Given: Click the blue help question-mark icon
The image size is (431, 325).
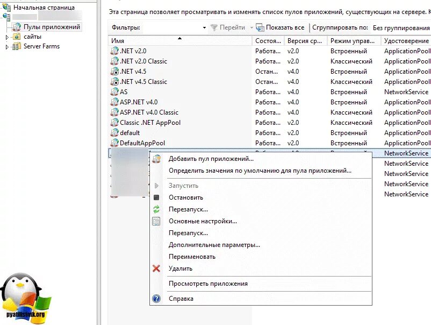Looking at the screenshot, I should pyautogui.click(x=156, y=298).
